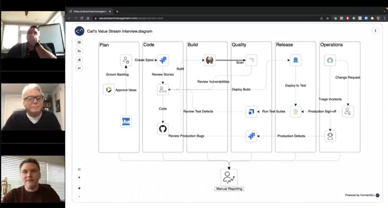Click the Approve Ideas label

tap(126, 90)
